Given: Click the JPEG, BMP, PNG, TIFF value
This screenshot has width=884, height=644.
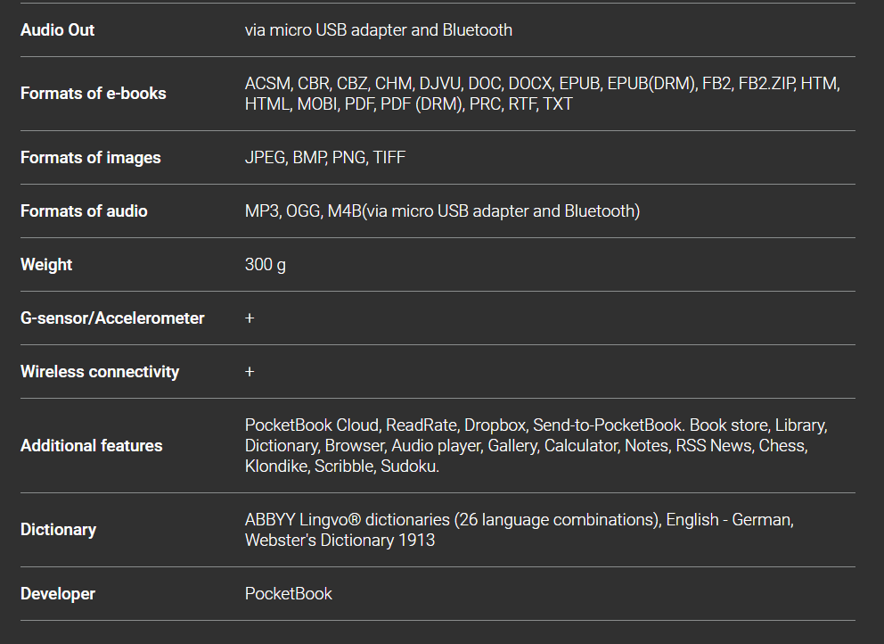Looking at the screenshot, I should (324, 158).
